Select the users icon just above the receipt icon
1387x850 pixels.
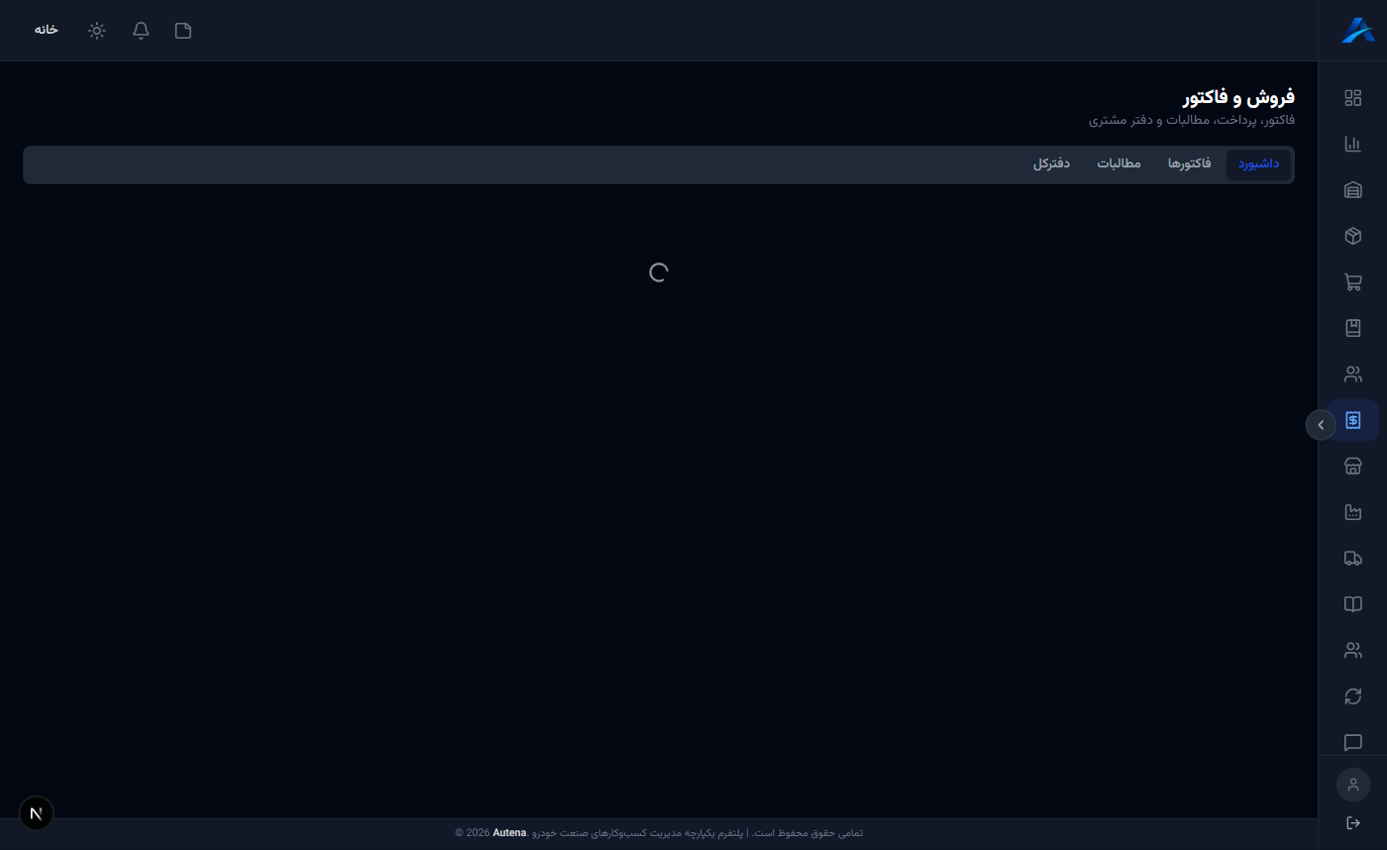[1352, 374]
